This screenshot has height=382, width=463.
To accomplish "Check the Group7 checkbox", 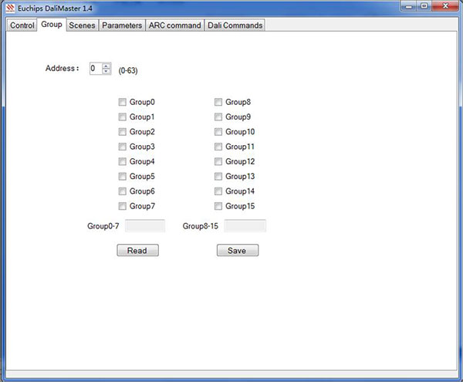I will point(123,206).
